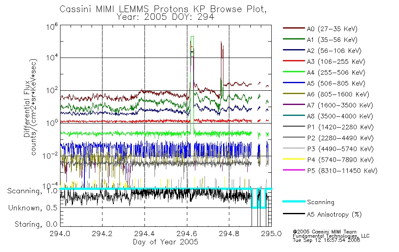Click the x-axis tick label 294.6
This screenshot has height=252, width=399.
tap(187, 234)
